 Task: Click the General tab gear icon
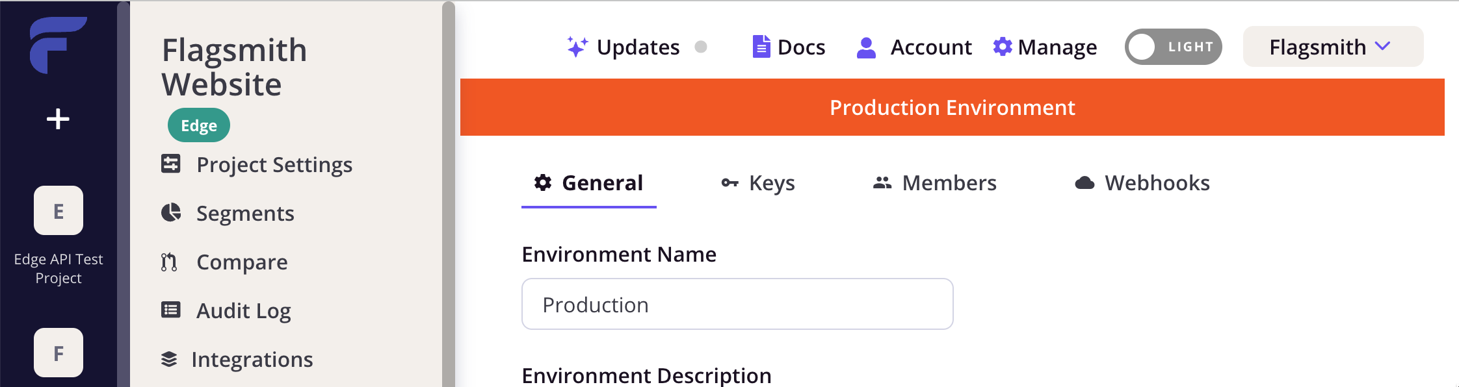coord(543,182)
